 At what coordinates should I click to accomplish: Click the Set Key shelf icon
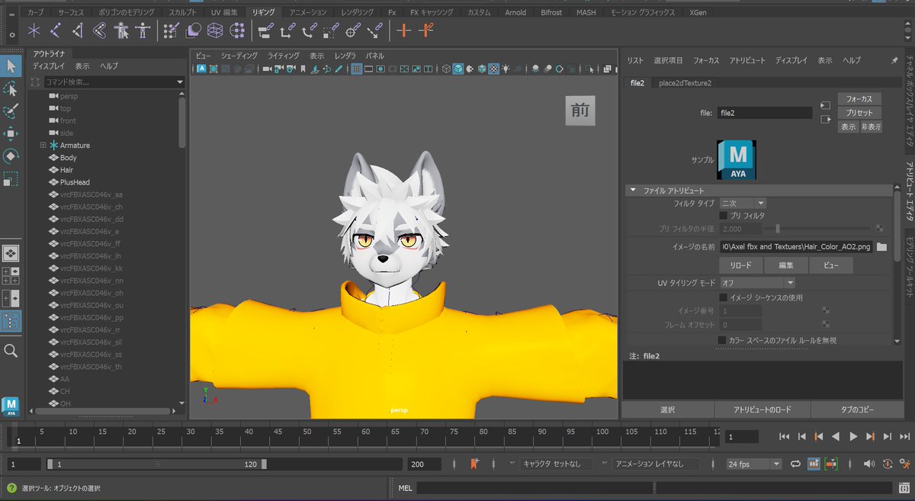pos(404,31)
